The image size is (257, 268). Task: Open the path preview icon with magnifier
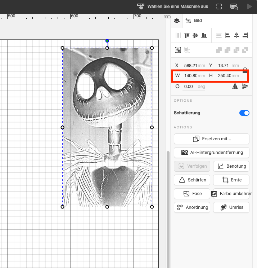tap(234, 6)
